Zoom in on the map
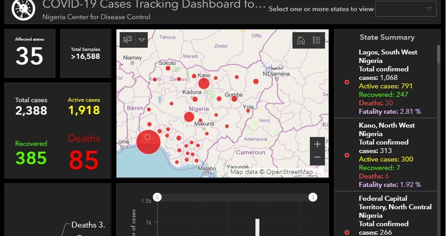Viewport: 446px width, 236px height. 317,144
